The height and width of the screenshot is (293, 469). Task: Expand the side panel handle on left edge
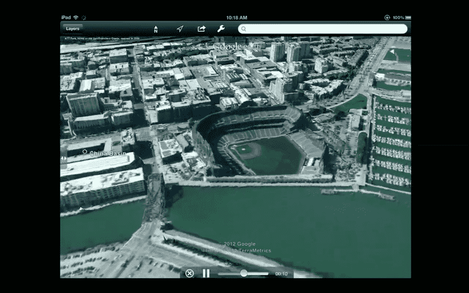(x=63, y=156)
